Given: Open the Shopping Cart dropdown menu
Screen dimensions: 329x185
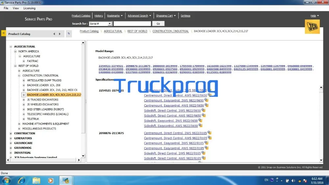Looking at the screenshot, I should pos(166,16).
